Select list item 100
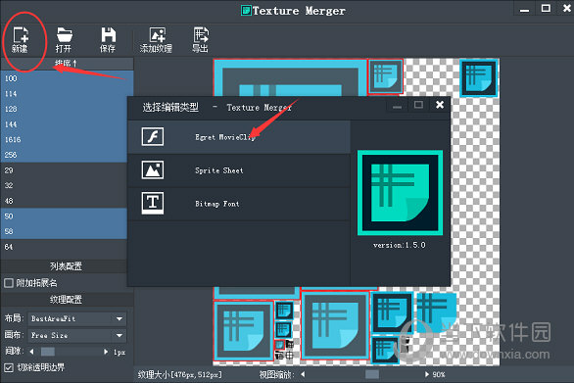 pos(67,78)
